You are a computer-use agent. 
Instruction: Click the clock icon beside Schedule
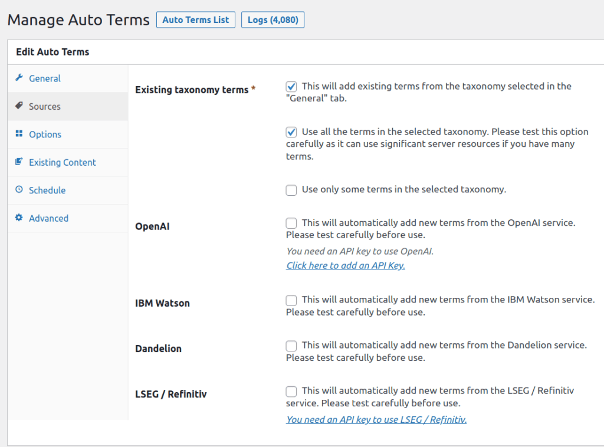click(x=19, y=189)
